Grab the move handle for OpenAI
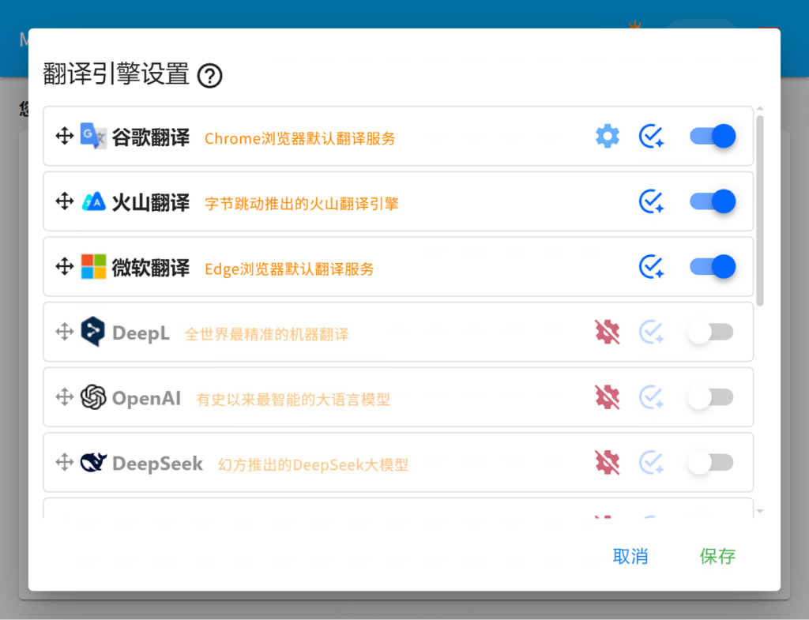Image resolution: width=809 pixels, height=620 pixels. tap(65, 397)
